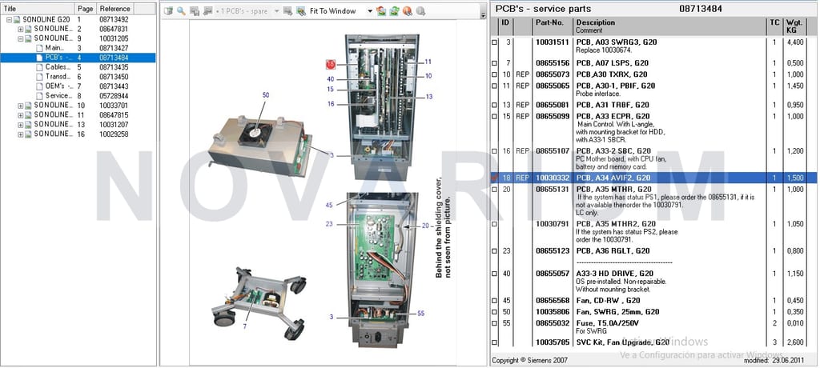Click the grey info icon after the orange one
This screenshot has width=820, height=368.
tap(420, 11)
